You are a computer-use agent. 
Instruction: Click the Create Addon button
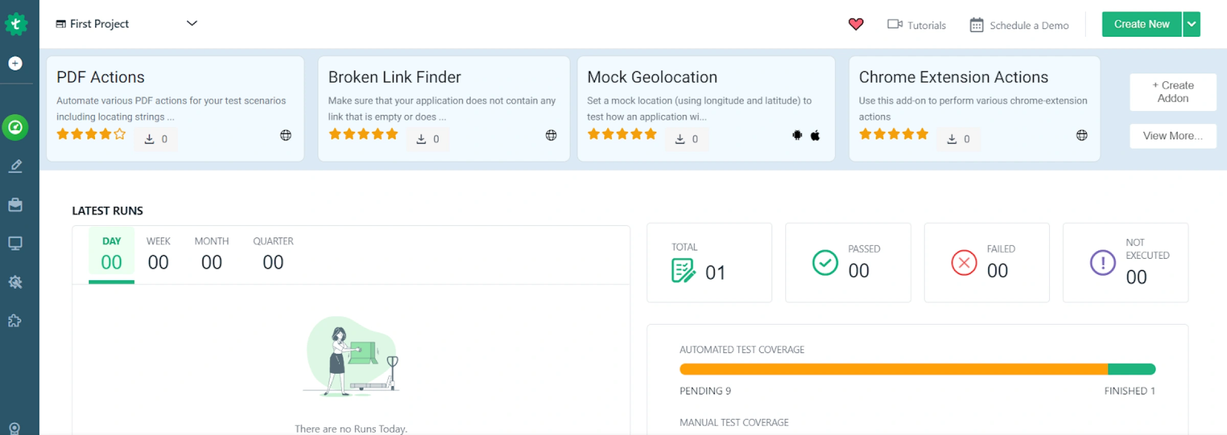coord(1173,92)
